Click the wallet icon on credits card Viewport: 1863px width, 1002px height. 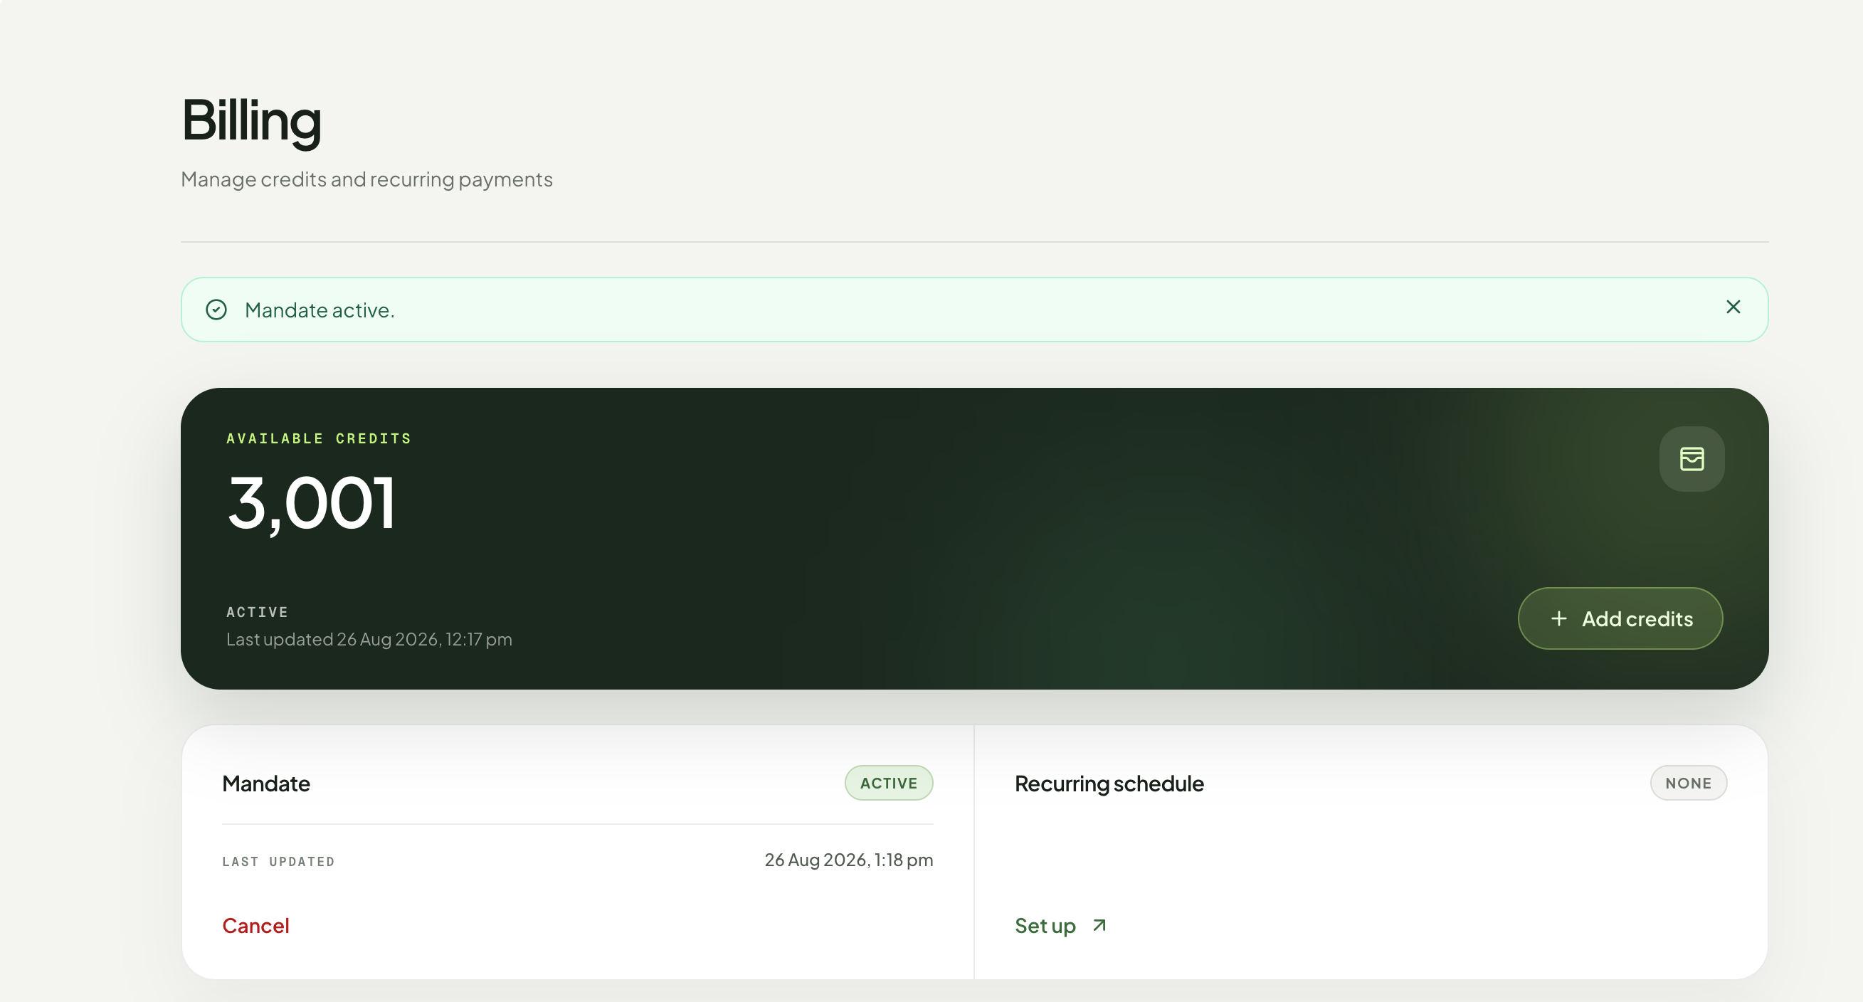click(x=1692, y=459)
